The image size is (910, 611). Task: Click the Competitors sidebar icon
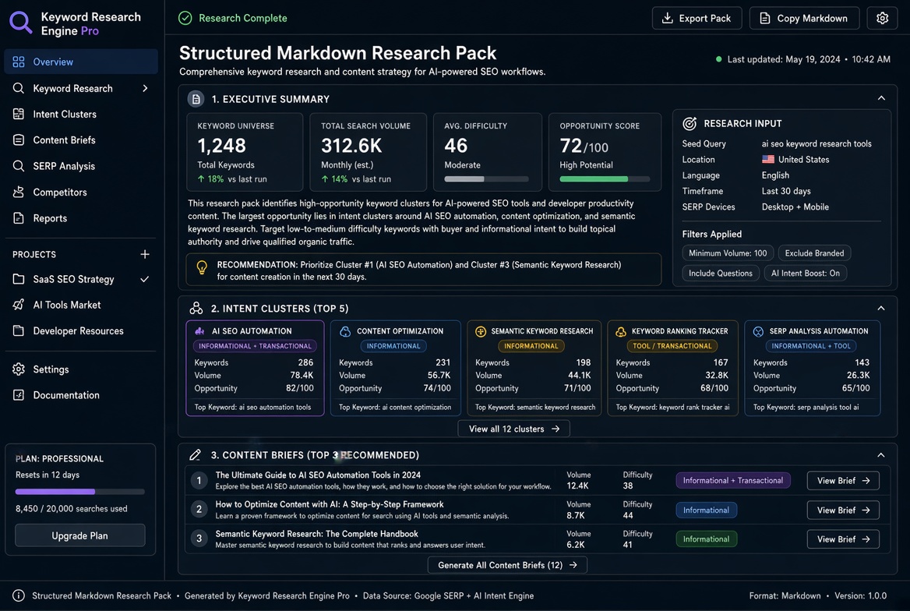19,192
